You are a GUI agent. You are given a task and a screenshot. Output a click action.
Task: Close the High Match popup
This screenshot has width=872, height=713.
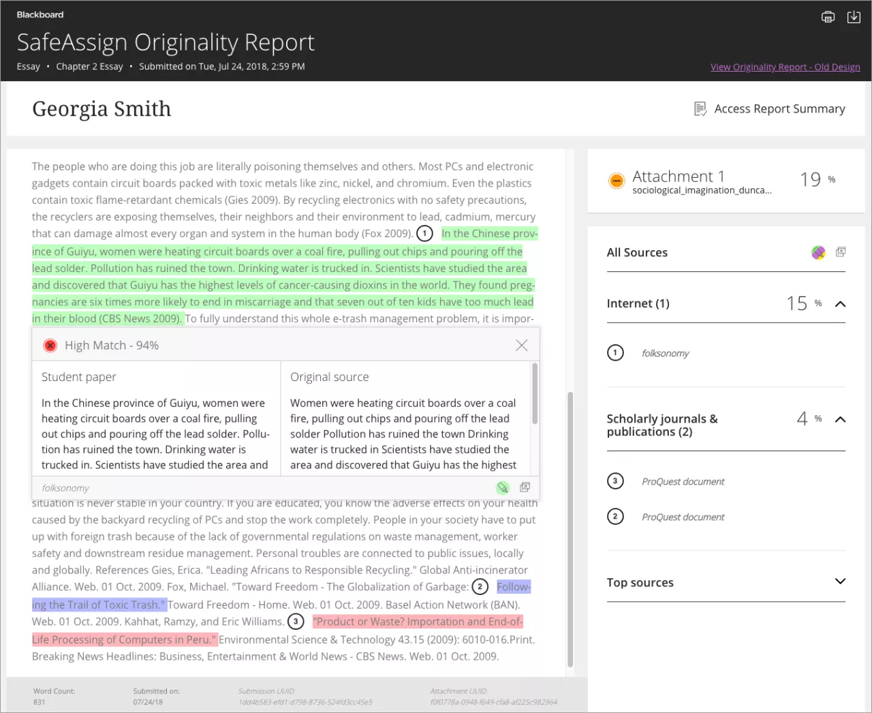(x=521, y=346)
